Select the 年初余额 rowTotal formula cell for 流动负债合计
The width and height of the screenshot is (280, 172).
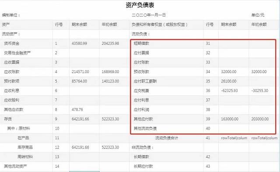pyautogui.click(x=264, y=138)
